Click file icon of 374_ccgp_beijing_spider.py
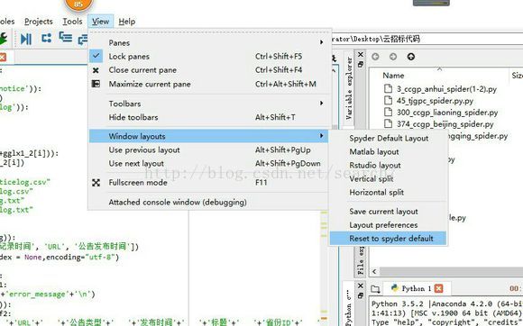This screenshot has width=523, height=326. click(388, 123)
